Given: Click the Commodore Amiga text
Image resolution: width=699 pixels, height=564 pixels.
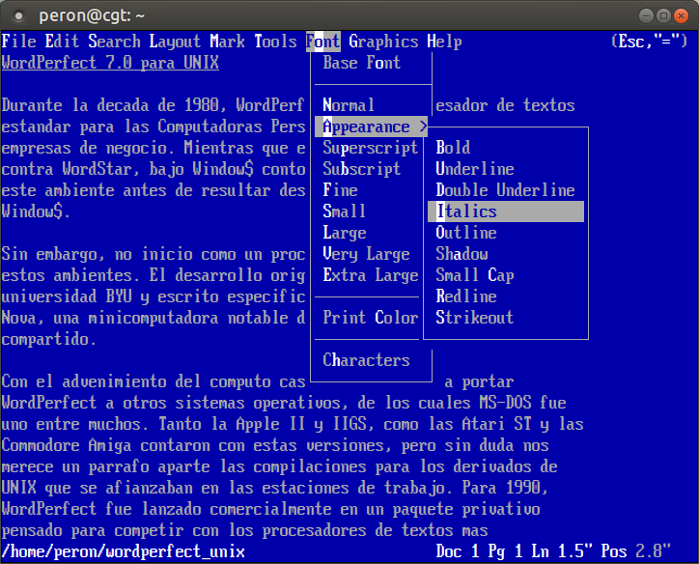Looking at the screenshot, I should pos(67,445).
